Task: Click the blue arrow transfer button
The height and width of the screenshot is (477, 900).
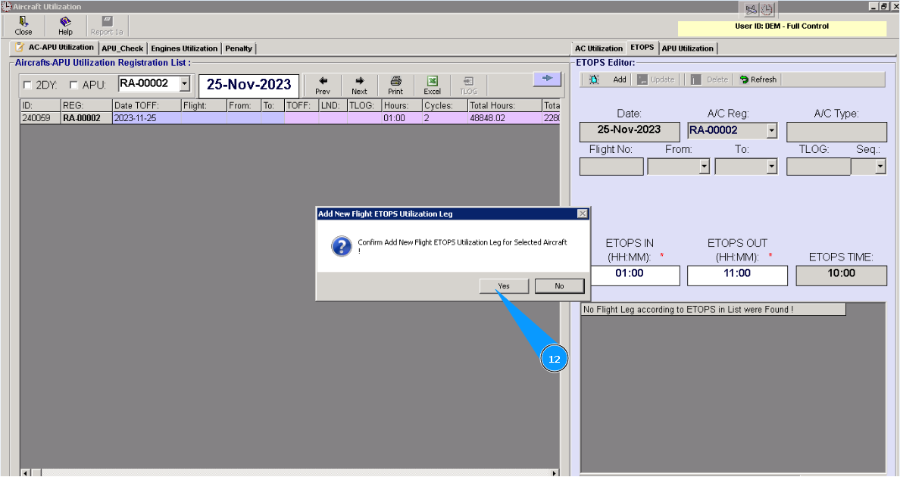Action: [x=547, y=79]
